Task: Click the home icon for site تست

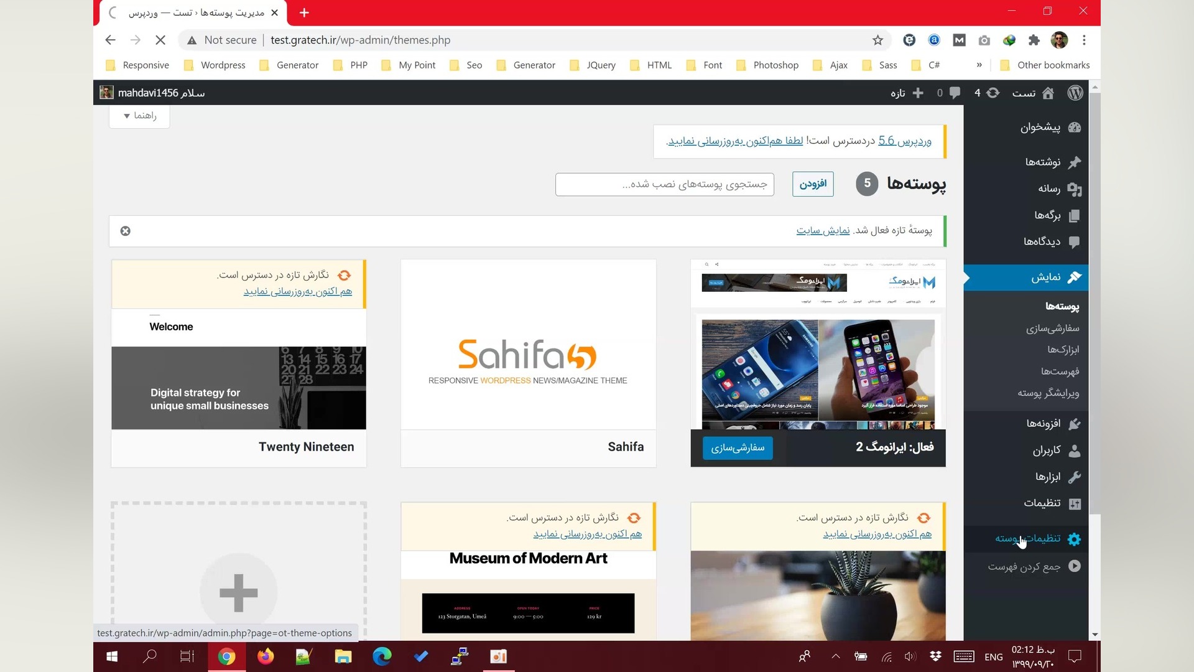Action: (x=1048, y=93)
